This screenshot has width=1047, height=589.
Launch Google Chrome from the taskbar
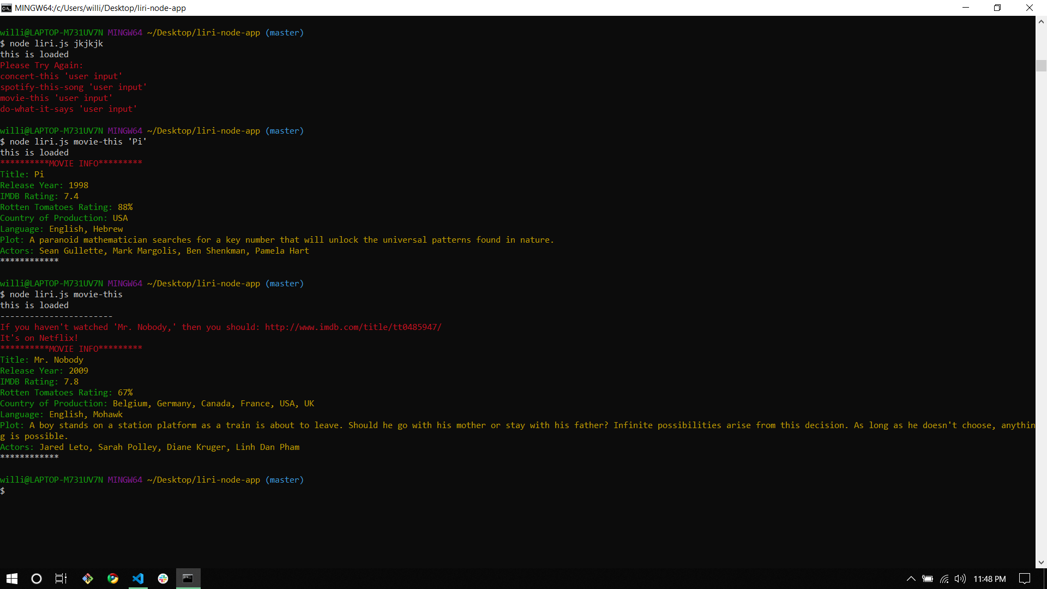[113, 578]
